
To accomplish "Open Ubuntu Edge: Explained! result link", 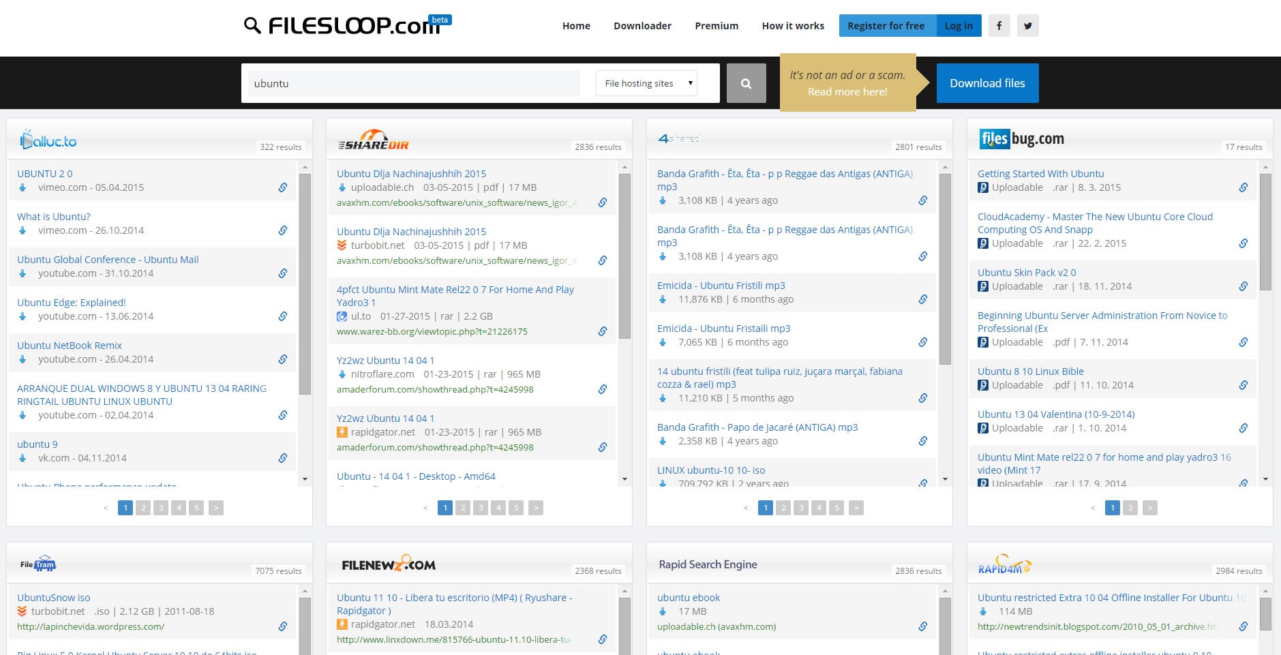I will tap(72, 303).
